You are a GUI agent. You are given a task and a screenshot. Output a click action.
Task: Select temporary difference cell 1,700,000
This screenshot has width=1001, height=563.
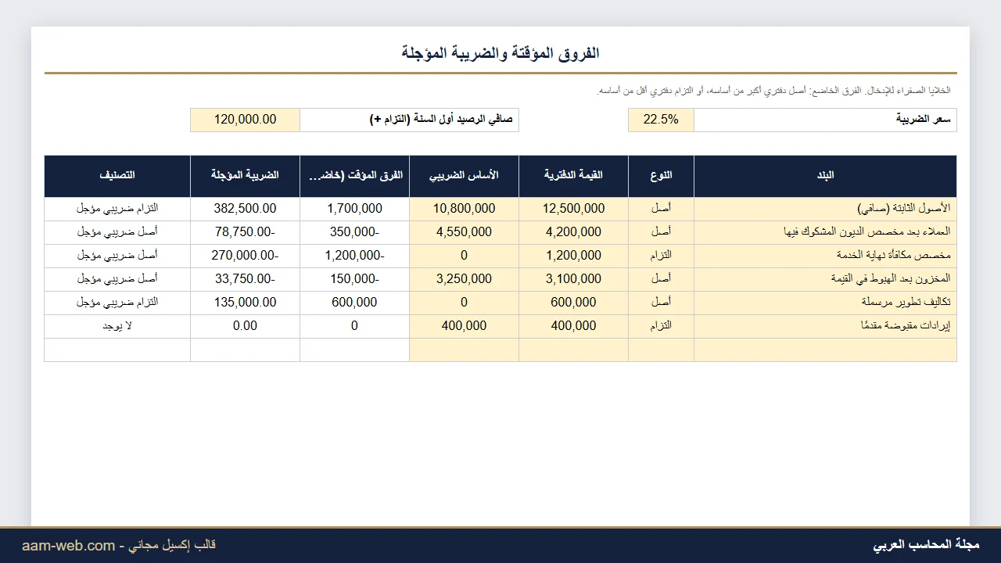click(x=354, y=209)
